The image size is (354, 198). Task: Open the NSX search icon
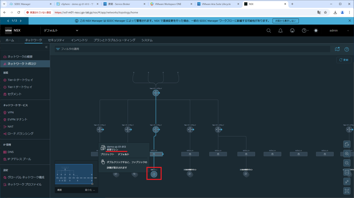tap(269, 30)
